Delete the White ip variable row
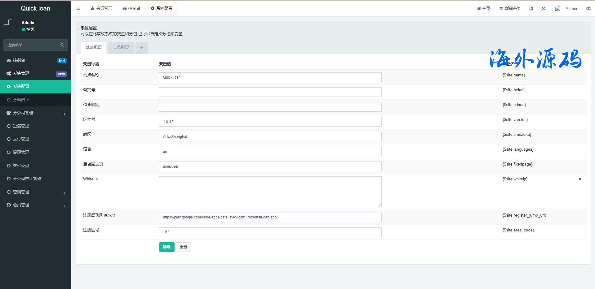 point(580,179)
